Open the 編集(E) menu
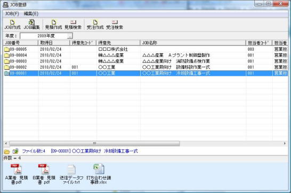Image resolution: width=291 pixels, height=193 pixels. point(31,14)
